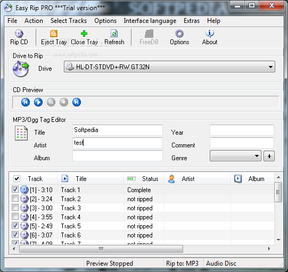
Task: Click the Drive to Rip CD icon
Action: (x=21, y=69)
